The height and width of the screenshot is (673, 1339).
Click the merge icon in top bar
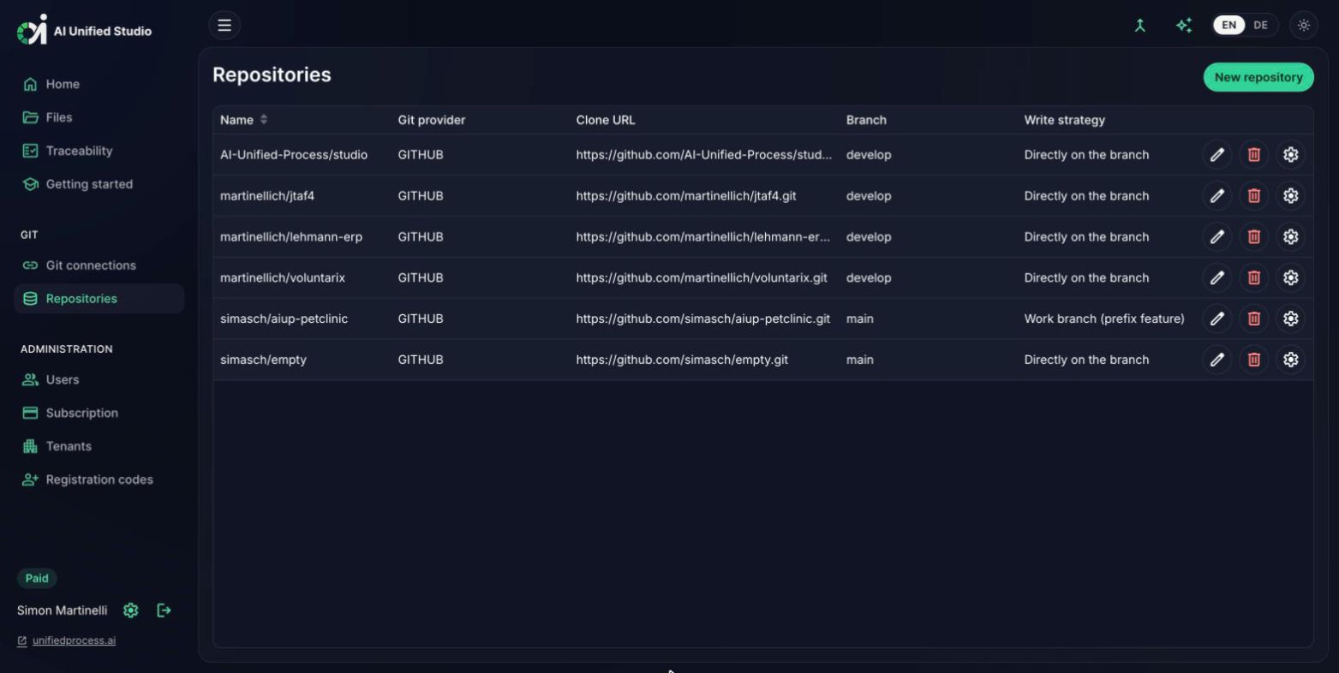[x=1139, y=26]
